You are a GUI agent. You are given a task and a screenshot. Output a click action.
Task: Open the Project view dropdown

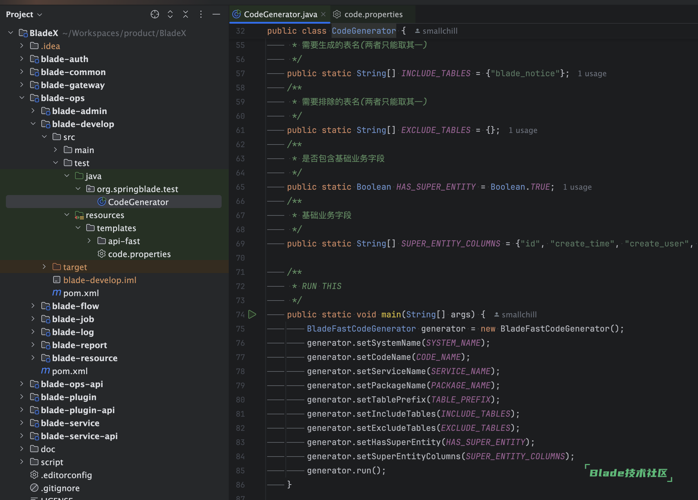pos(24,14)
